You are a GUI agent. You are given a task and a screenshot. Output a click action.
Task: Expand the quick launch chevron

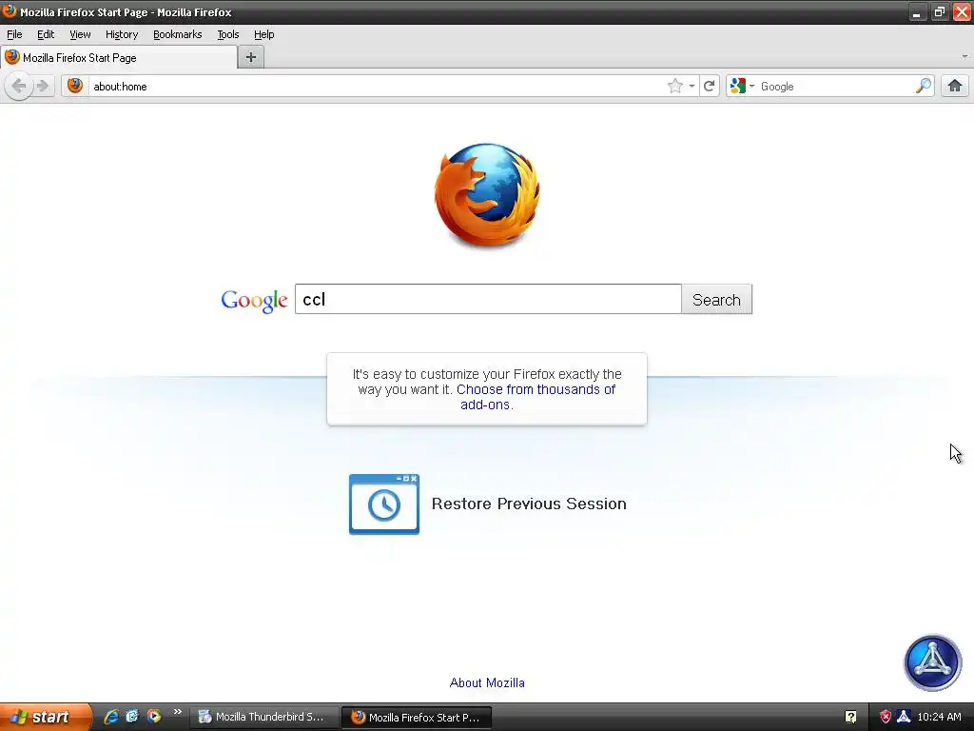pos(178,712)
